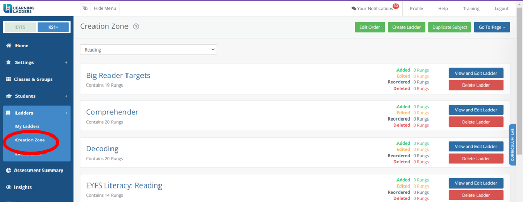This screenshot has height=204, width=524.
Task: Open the Reading subject dropdown
Action: (148, 49)
